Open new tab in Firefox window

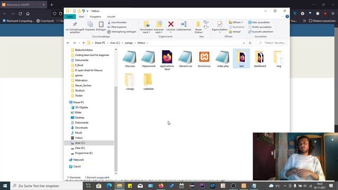52,5
